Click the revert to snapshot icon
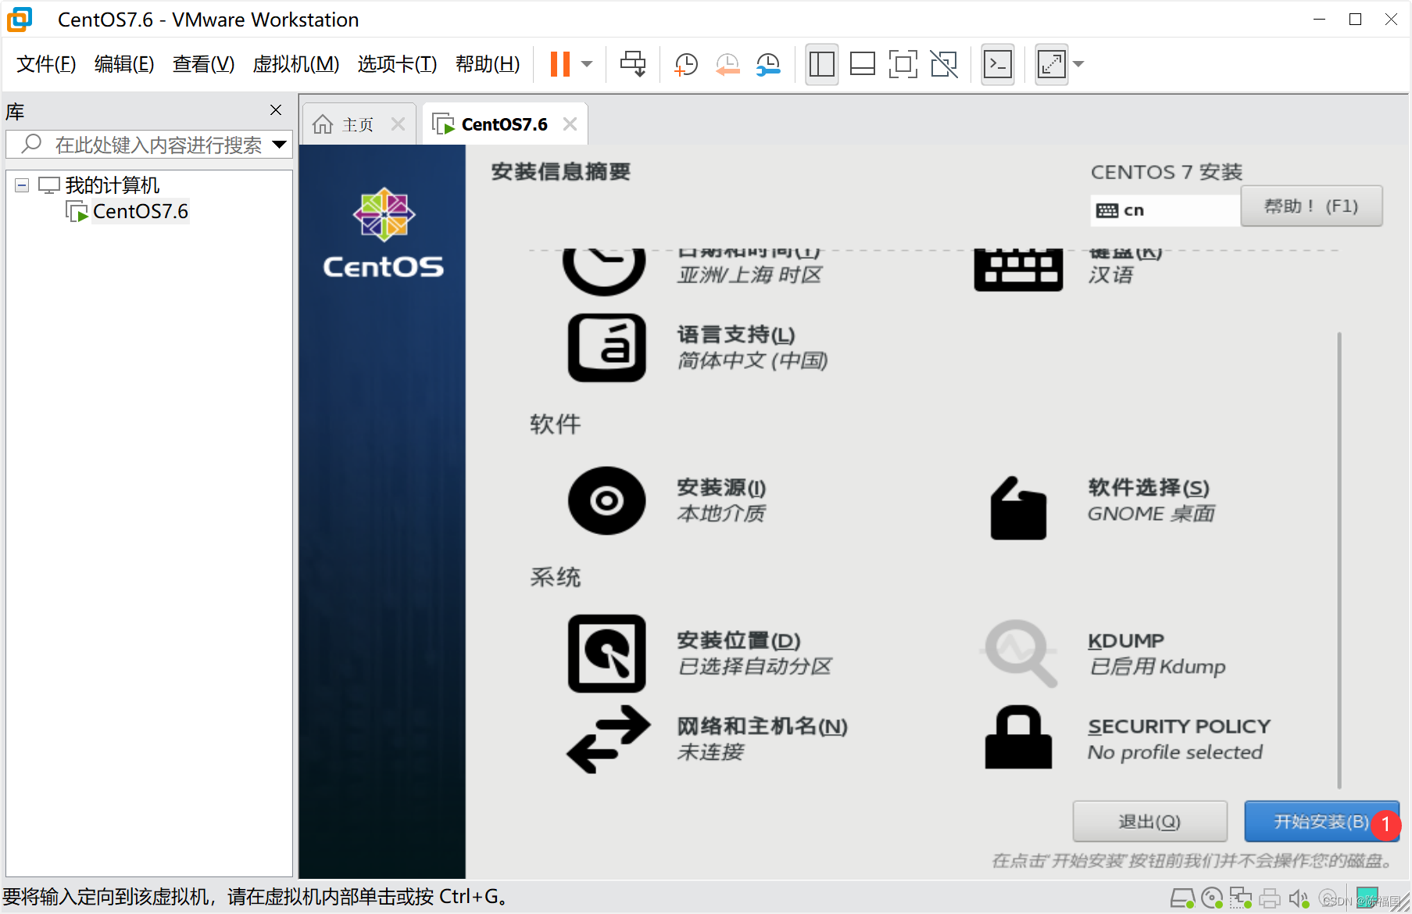Screen dimensions: 1412x914 [x=727, y=64]
